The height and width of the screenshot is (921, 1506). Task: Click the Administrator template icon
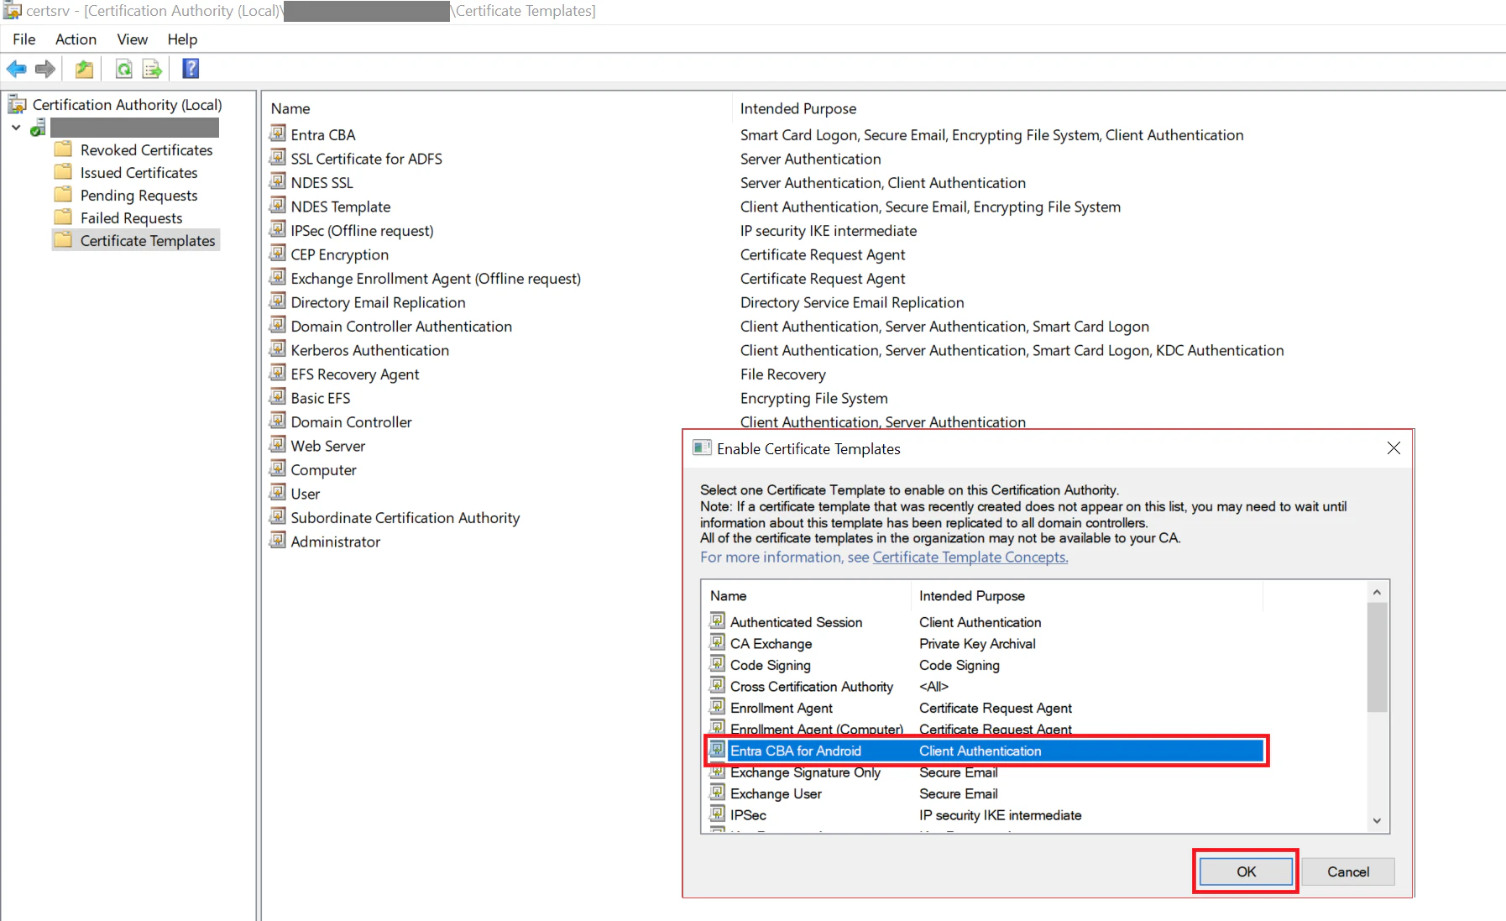(278, 541)
